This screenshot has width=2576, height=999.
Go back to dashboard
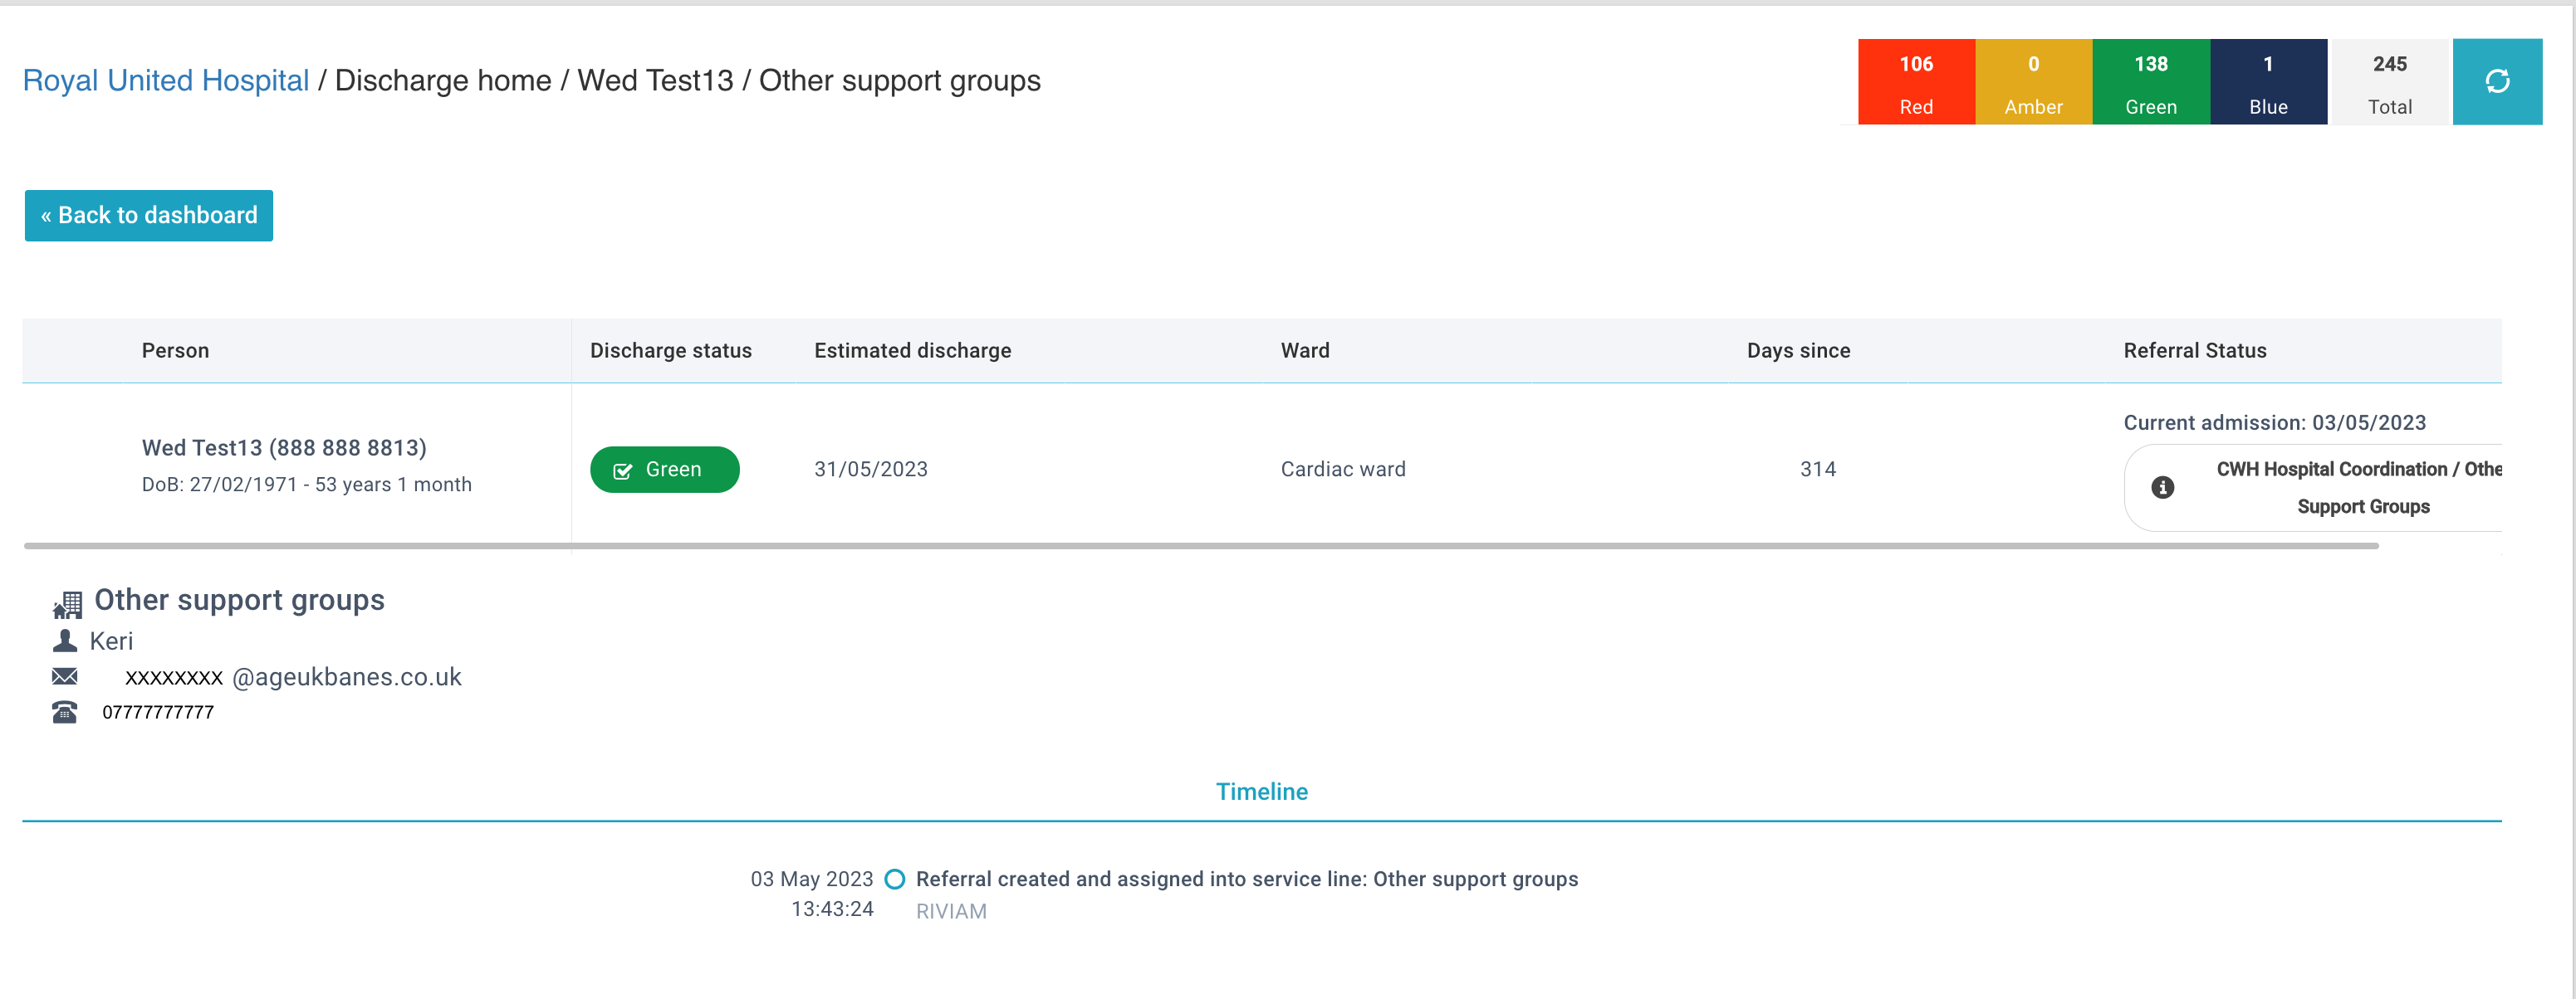coord(149,216)
